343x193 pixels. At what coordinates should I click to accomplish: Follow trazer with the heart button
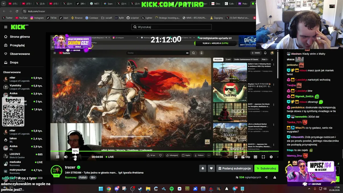[211, 168]
